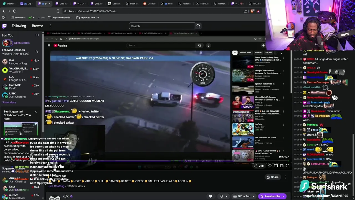Reload the page in browser toolbar
The height and width of the screenshot is (200, 355).
(x=15, y=11)
